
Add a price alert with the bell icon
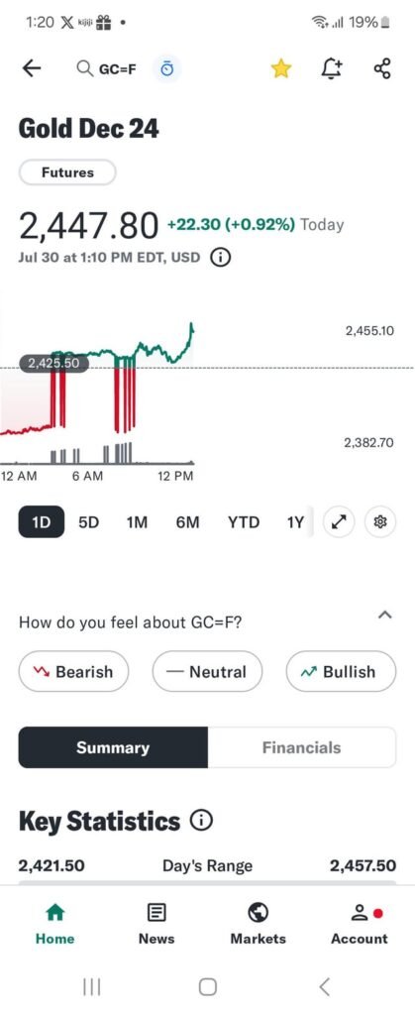click(332, 68)
